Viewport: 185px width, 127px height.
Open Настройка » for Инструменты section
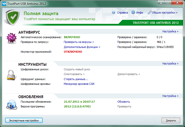[170, 63]
